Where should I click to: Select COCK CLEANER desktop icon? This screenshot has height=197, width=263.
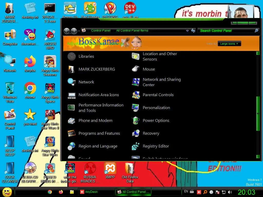pos(10,172)
